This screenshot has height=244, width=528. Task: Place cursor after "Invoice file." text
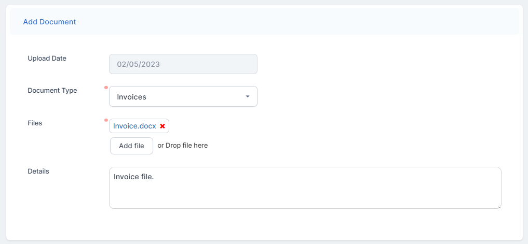(x=155, y=177)
